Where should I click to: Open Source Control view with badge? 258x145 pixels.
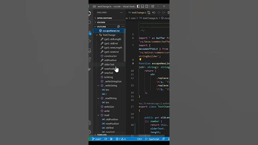click(x=90, y=33)
